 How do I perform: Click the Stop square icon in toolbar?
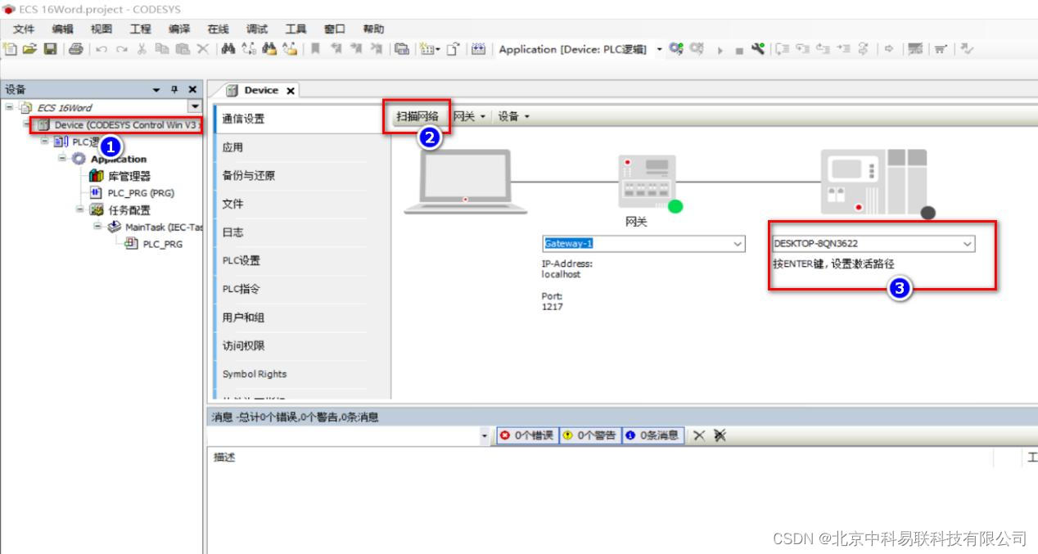point(739,51)
